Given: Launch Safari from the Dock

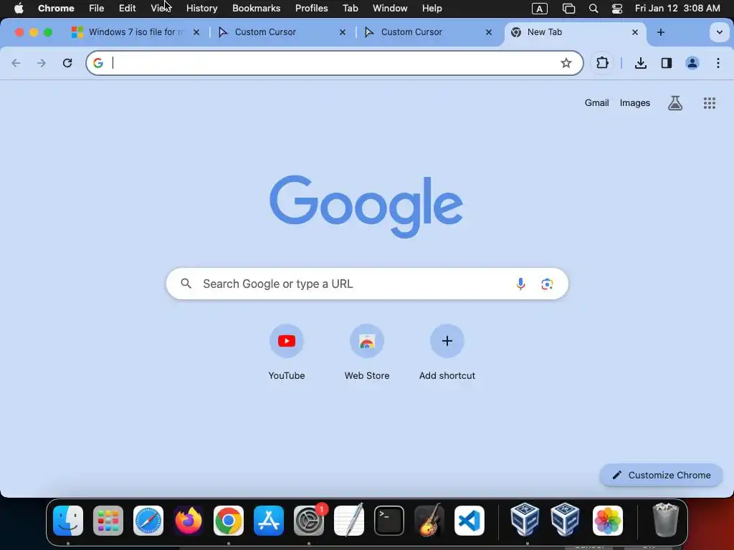Looking at the screenshot, I should point(148,521).
